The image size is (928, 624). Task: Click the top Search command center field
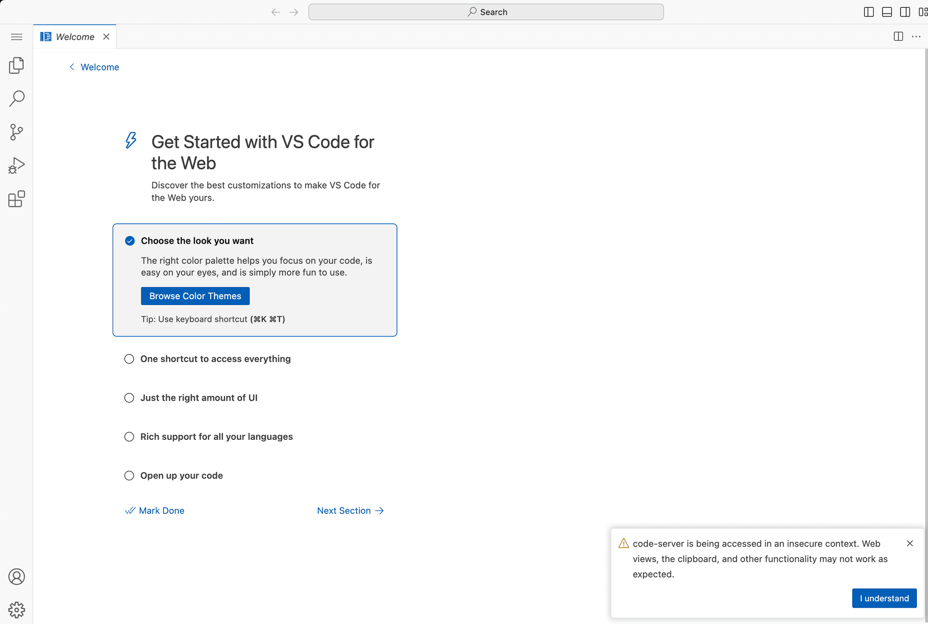[486, 12]
